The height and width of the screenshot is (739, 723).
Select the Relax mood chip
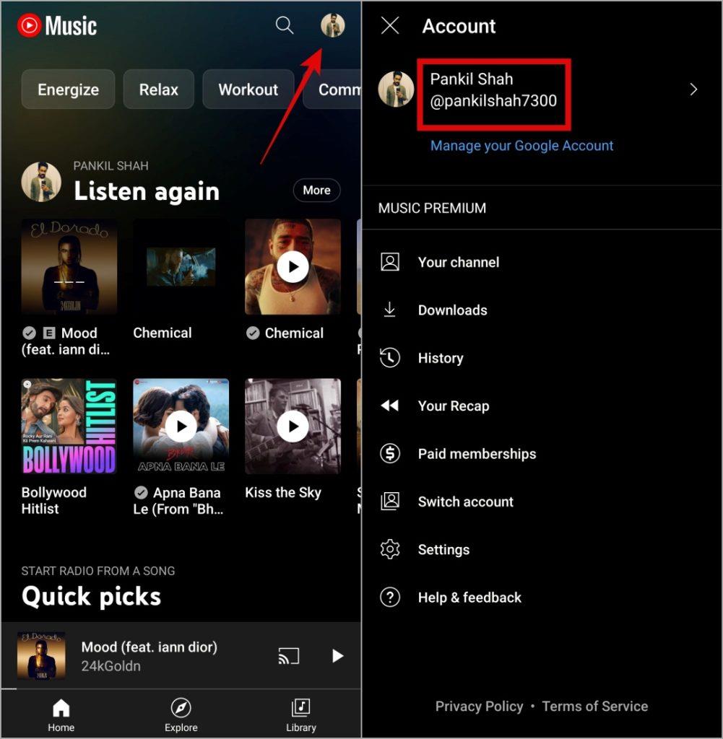[x=158, y=89]
